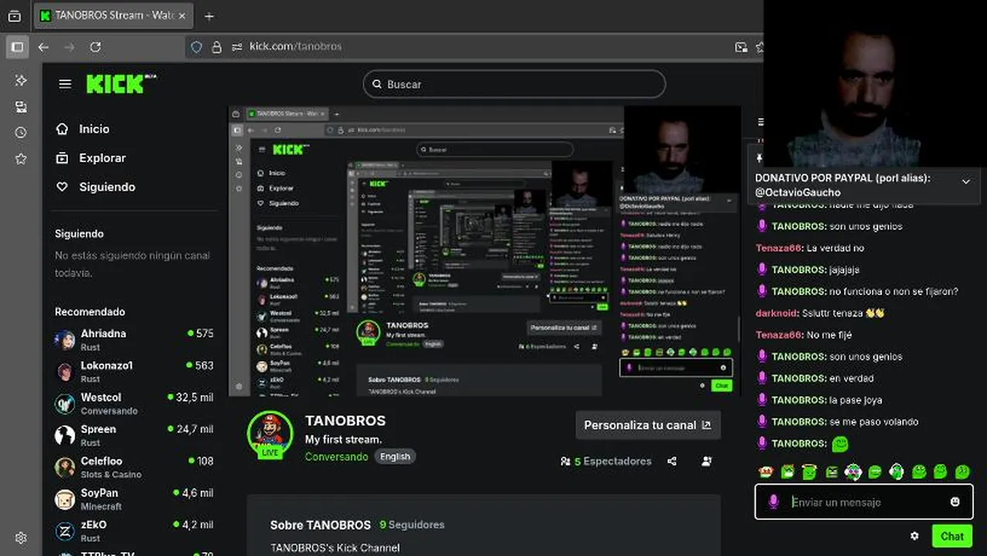The image size is (987, 556).
Task: Click the live stream video player
Action: pyautogui.click(x=485, y=251)
